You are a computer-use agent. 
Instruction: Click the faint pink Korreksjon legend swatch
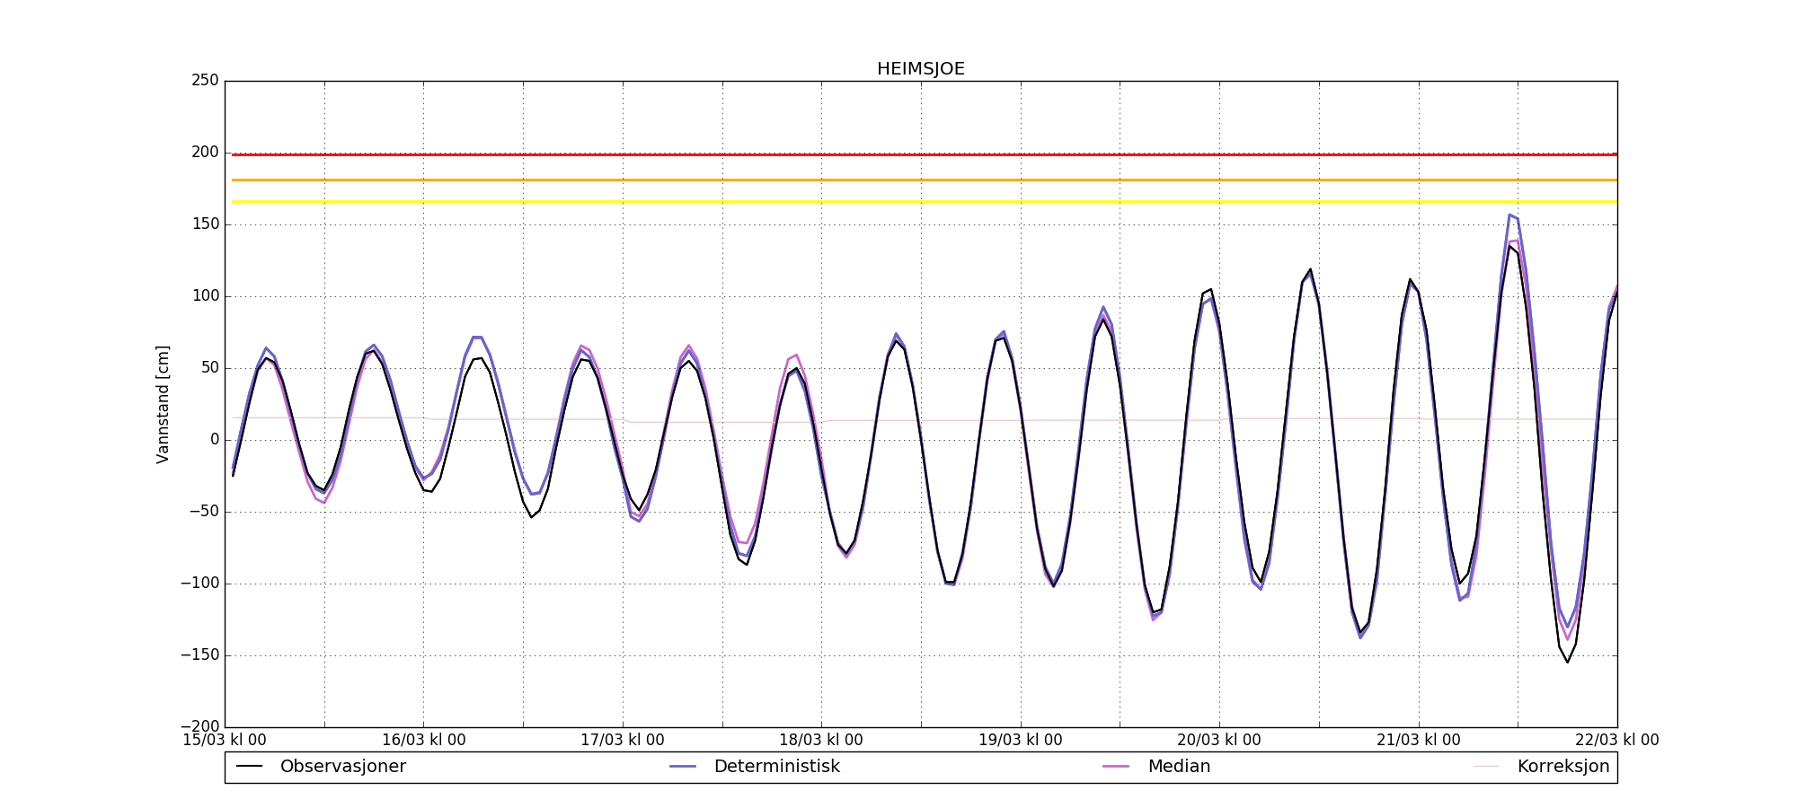[1486, 767]
